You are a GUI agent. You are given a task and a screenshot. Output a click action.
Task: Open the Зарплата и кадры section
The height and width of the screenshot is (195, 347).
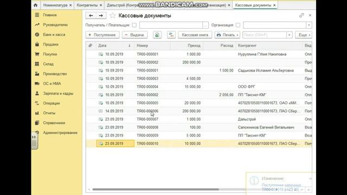58,93
